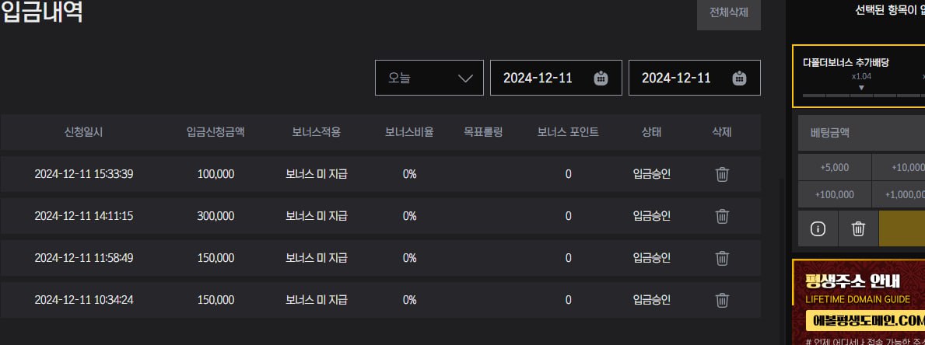Click the 입금신청금액 column header

click(x=215, y=132)
